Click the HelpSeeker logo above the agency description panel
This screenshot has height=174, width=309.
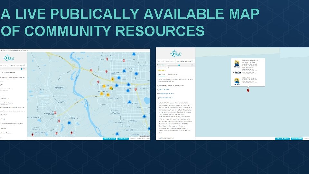pos(176,53)
